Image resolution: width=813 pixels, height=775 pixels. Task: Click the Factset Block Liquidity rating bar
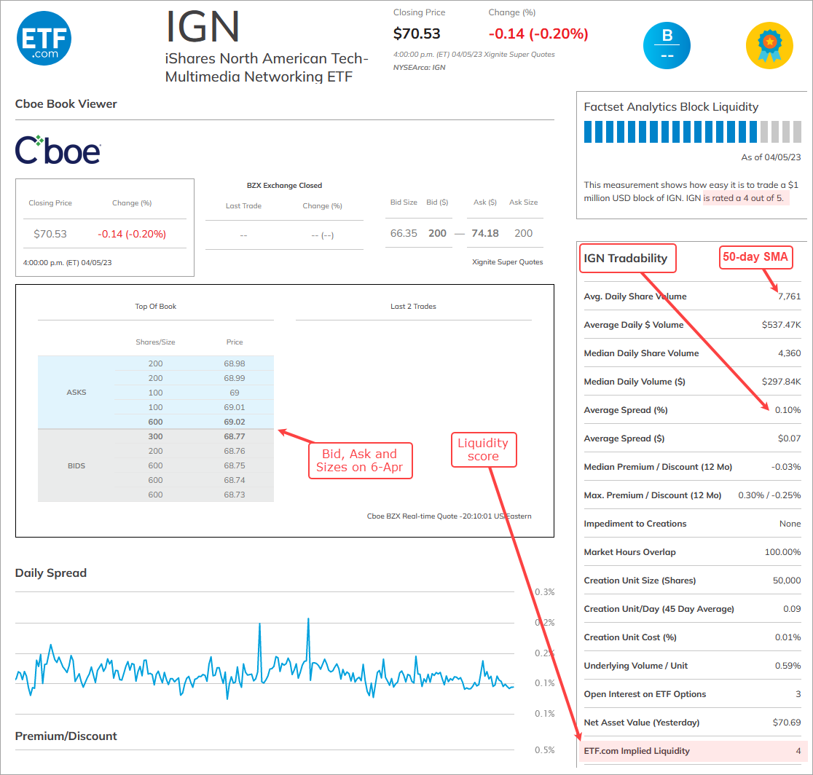(692, 132)
